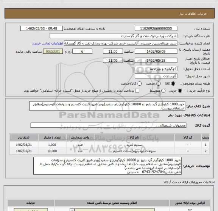Click the remaining time countdown box
This screenshot has height=211, width=218.
click(x=53, y=52)
